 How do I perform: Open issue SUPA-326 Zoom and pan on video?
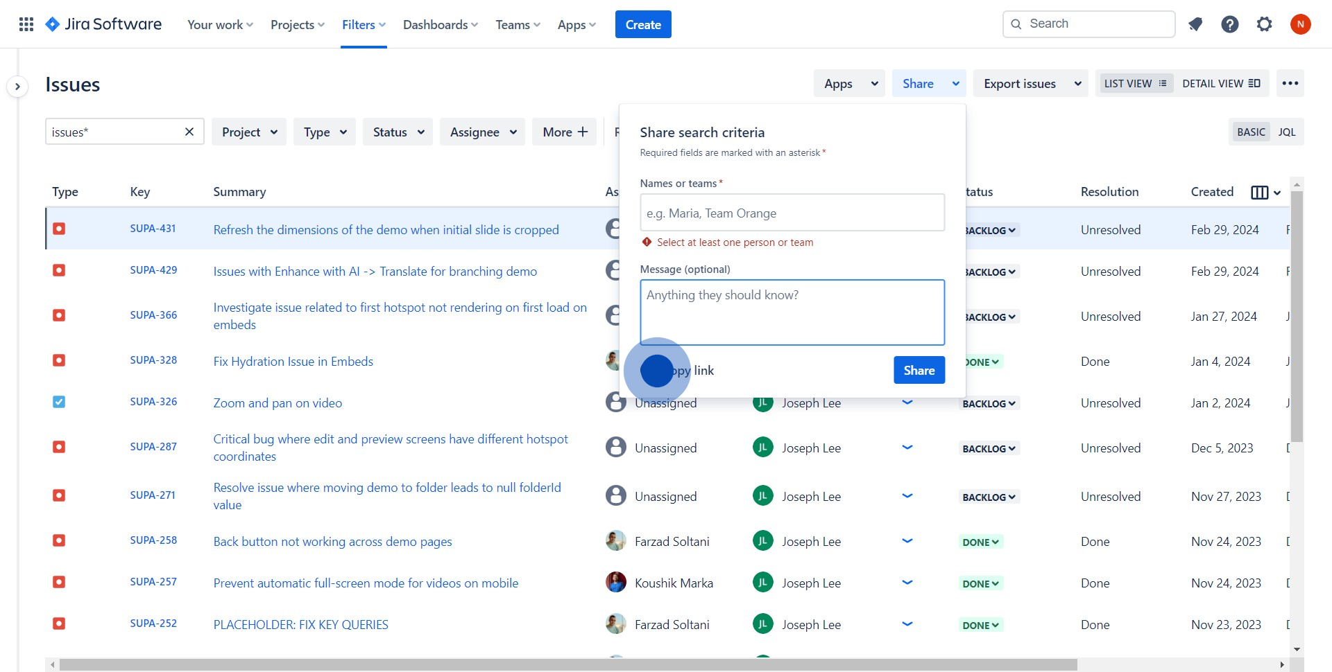277,403
